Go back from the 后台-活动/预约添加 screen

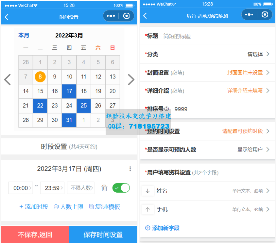tap(145, 16)
